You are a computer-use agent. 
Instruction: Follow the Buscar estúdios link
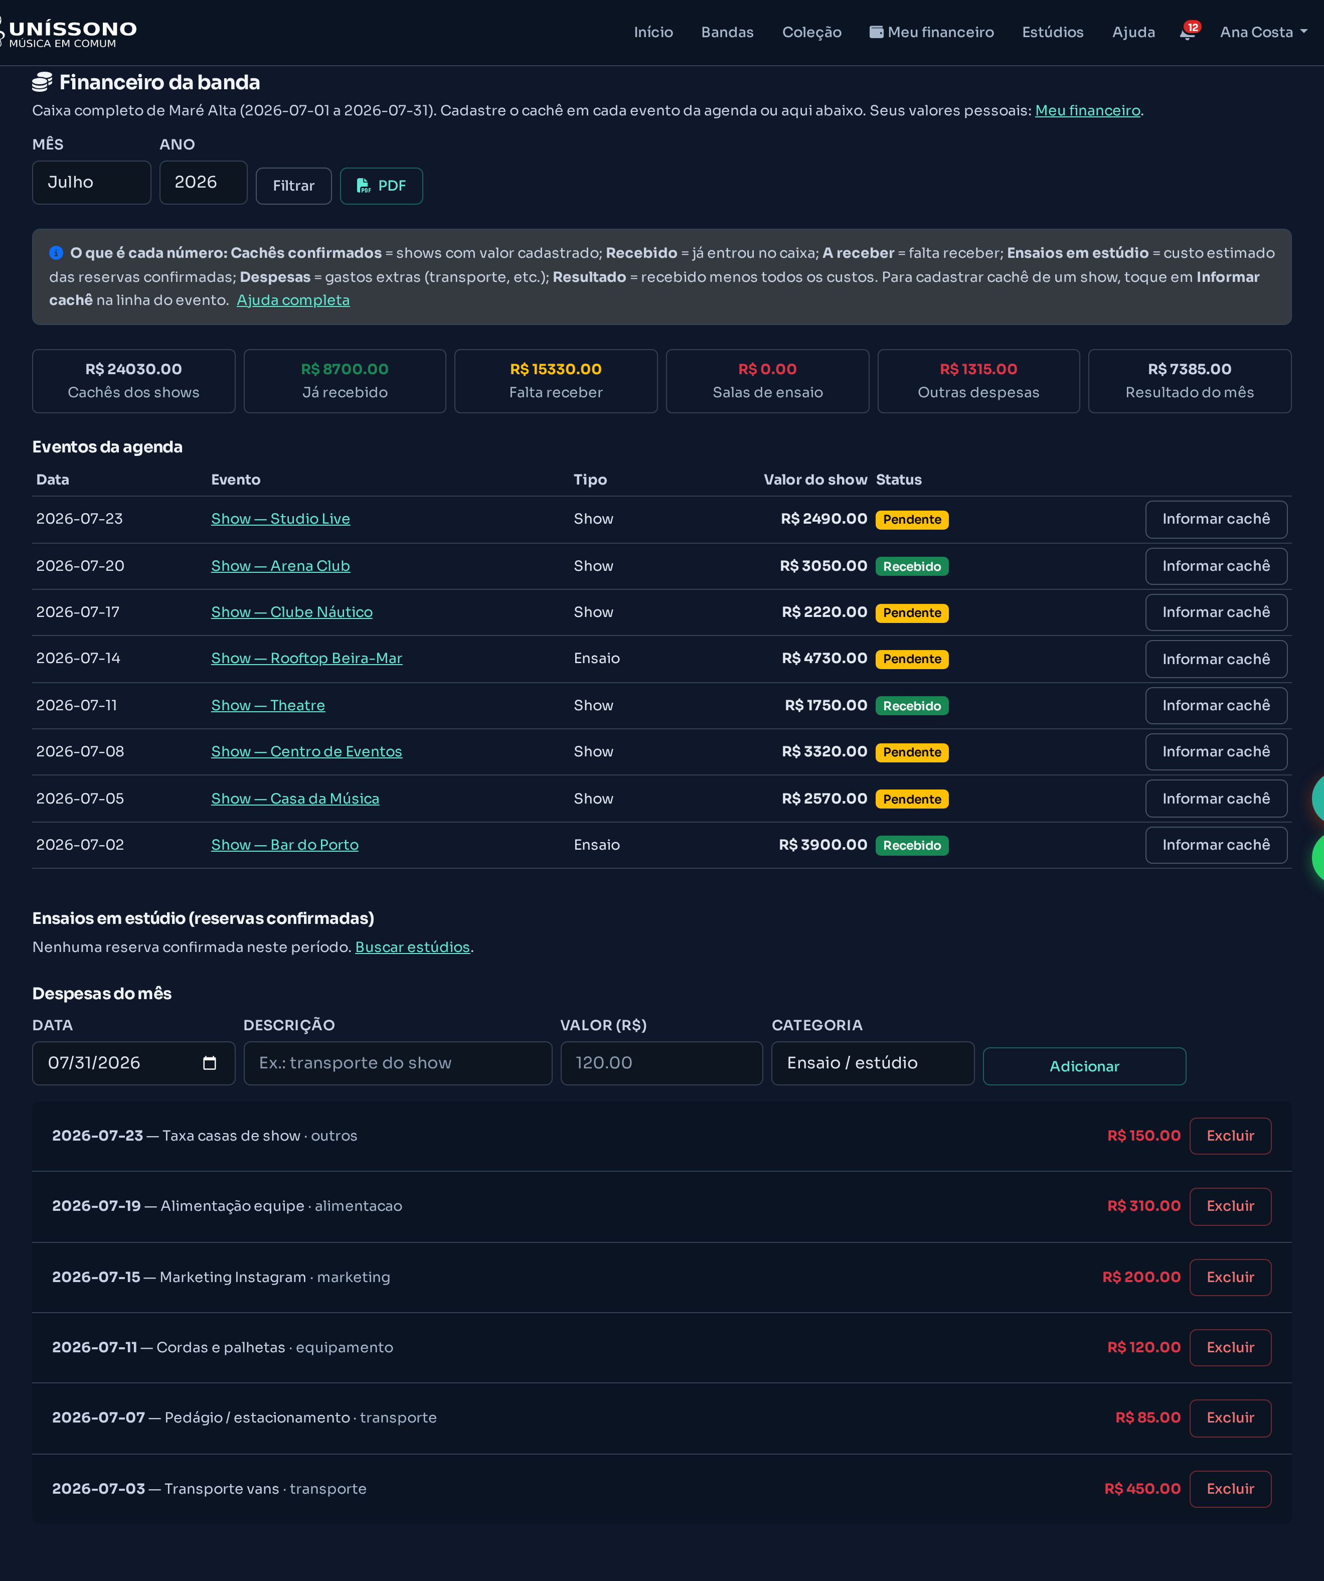coord(412,947)
